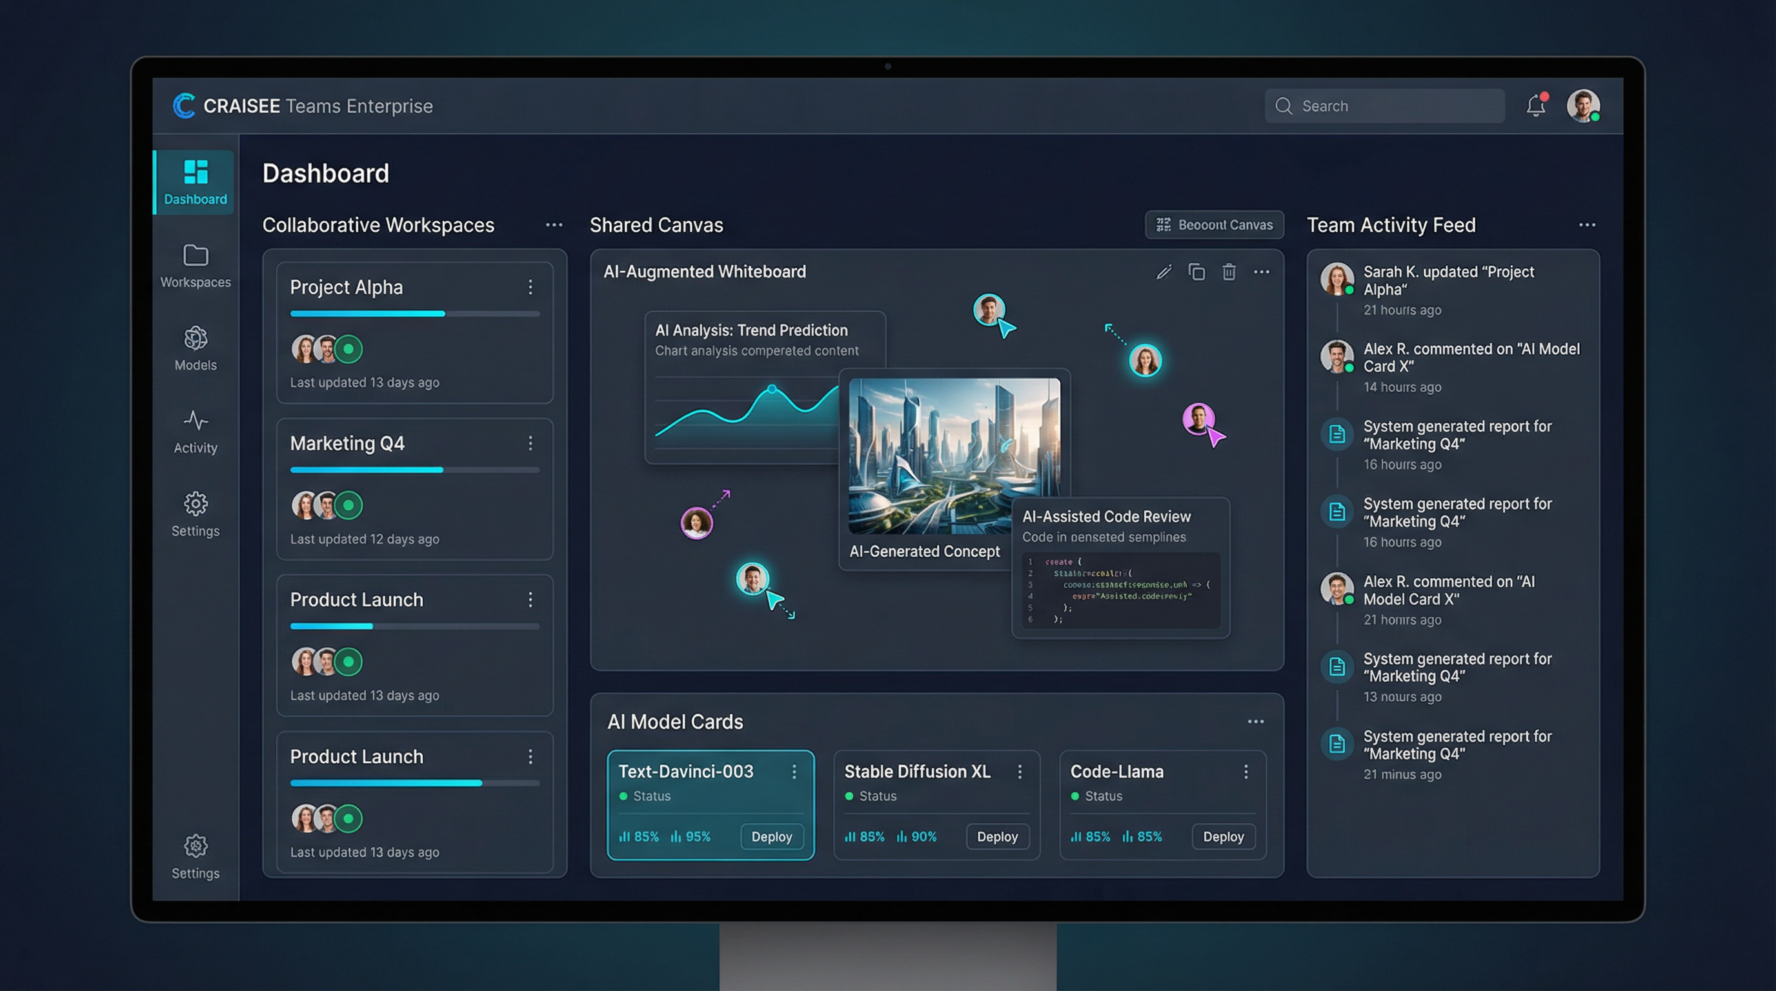The width and height of the screenshot is (1776, 991).
Task: Expand the AI Model Cards options menu
Action: coord(1255,721)
